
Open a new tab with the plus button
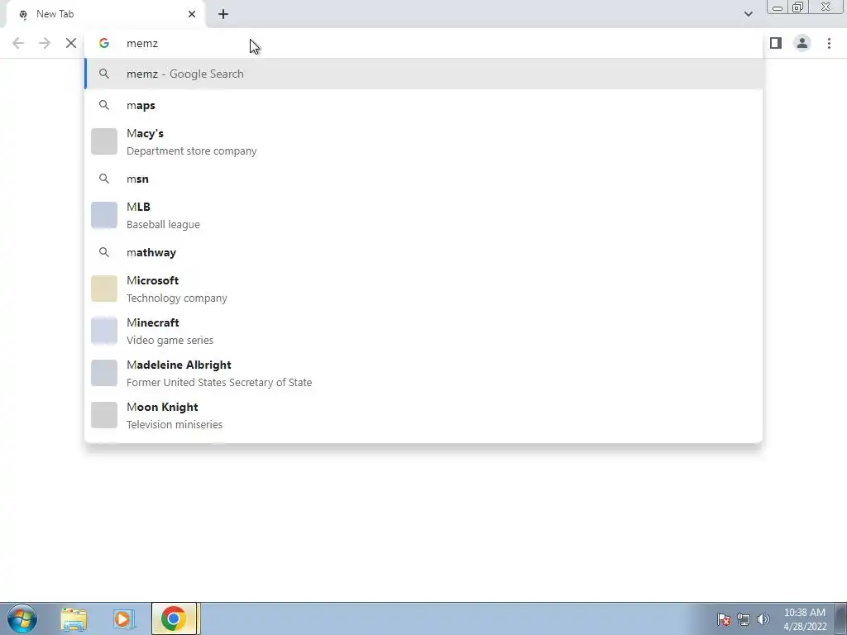point(223,14)
